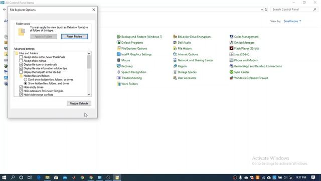Open Network and Sharing Center

coord(193,60)
